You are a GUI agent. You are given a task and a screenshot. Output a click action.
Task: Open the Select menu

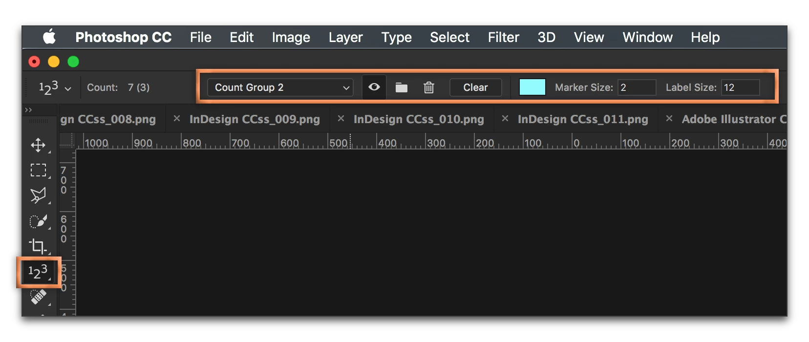tap(449, 37)
